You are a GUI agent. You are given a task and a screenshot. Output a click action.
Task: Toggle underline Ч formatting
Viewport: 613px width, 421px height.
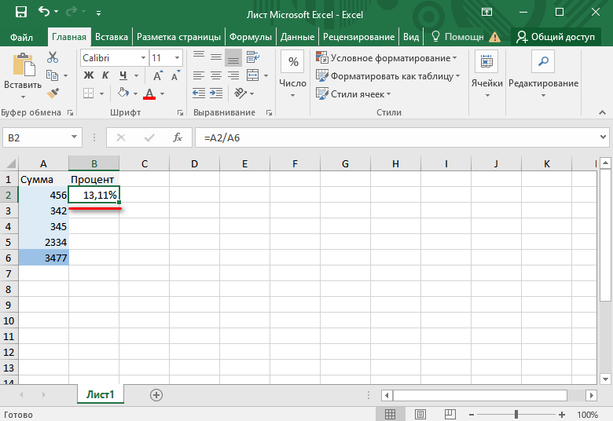[123, 75]
